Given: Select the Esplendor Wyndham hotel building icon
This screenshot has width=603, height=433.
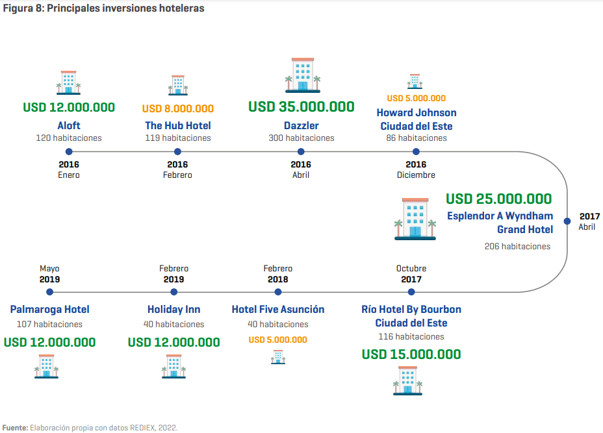Looking at the screenshot, I should point(415,219).
